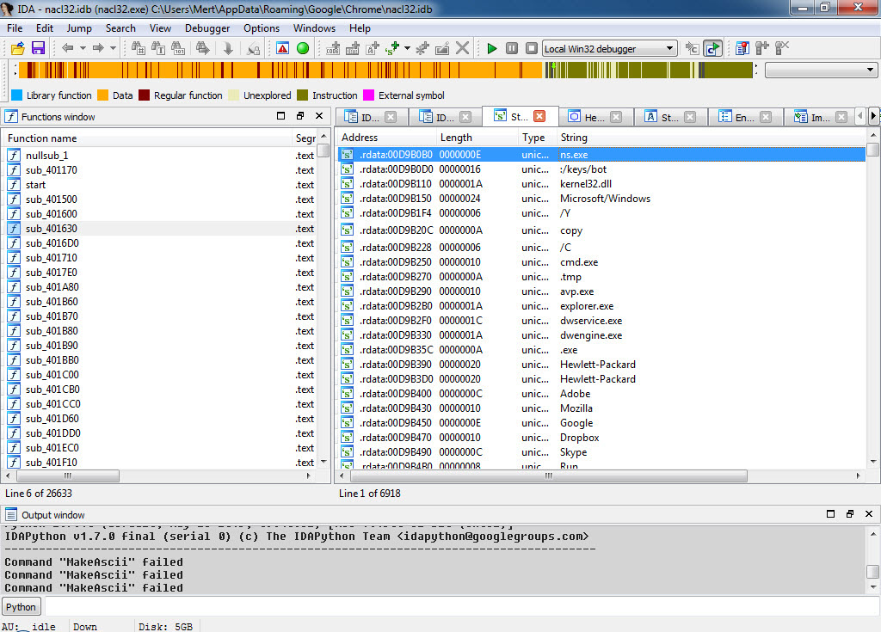
Task: Click the gray X delete toolbar icon
Action: coord(462,48)
